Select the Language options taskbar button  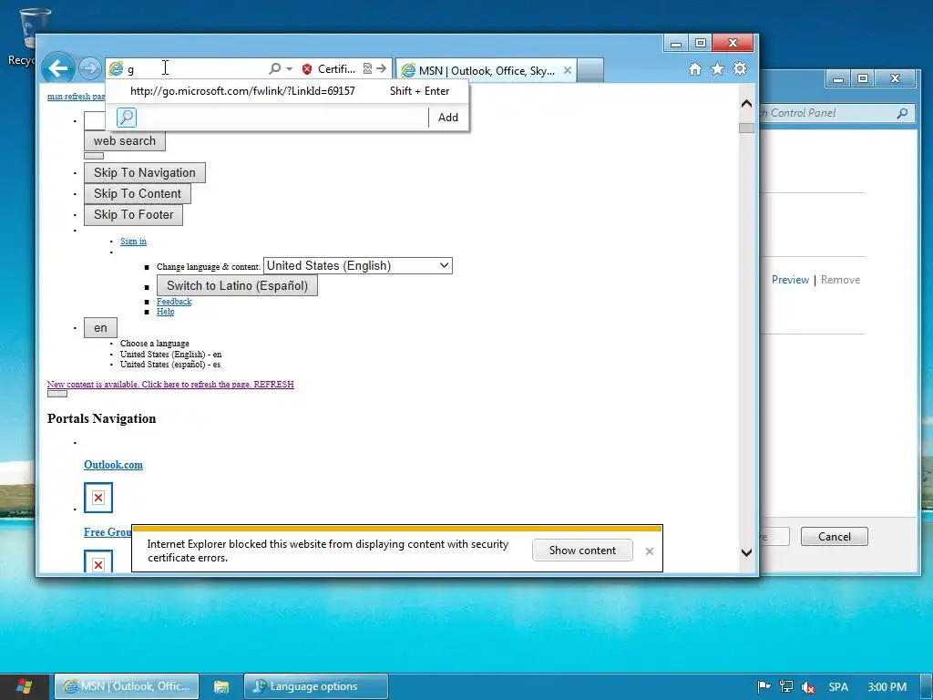(x=316, y=686)
